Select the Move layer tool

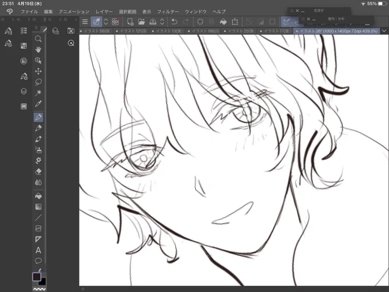coord(38,71)
